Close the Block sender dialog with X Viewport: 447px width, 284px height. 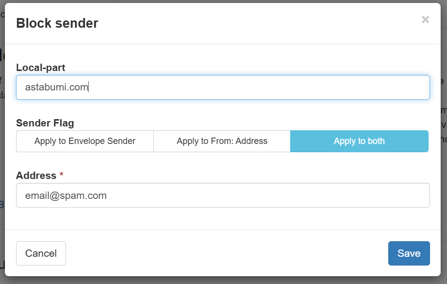(425, 19)
